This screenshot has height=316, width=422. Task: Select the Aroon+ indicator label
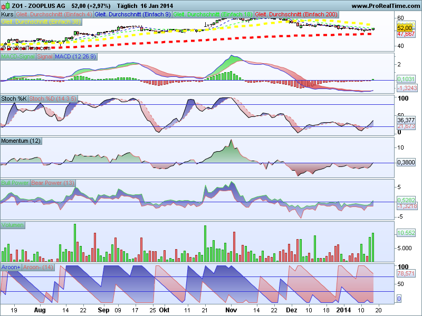[x=11, y=268]
